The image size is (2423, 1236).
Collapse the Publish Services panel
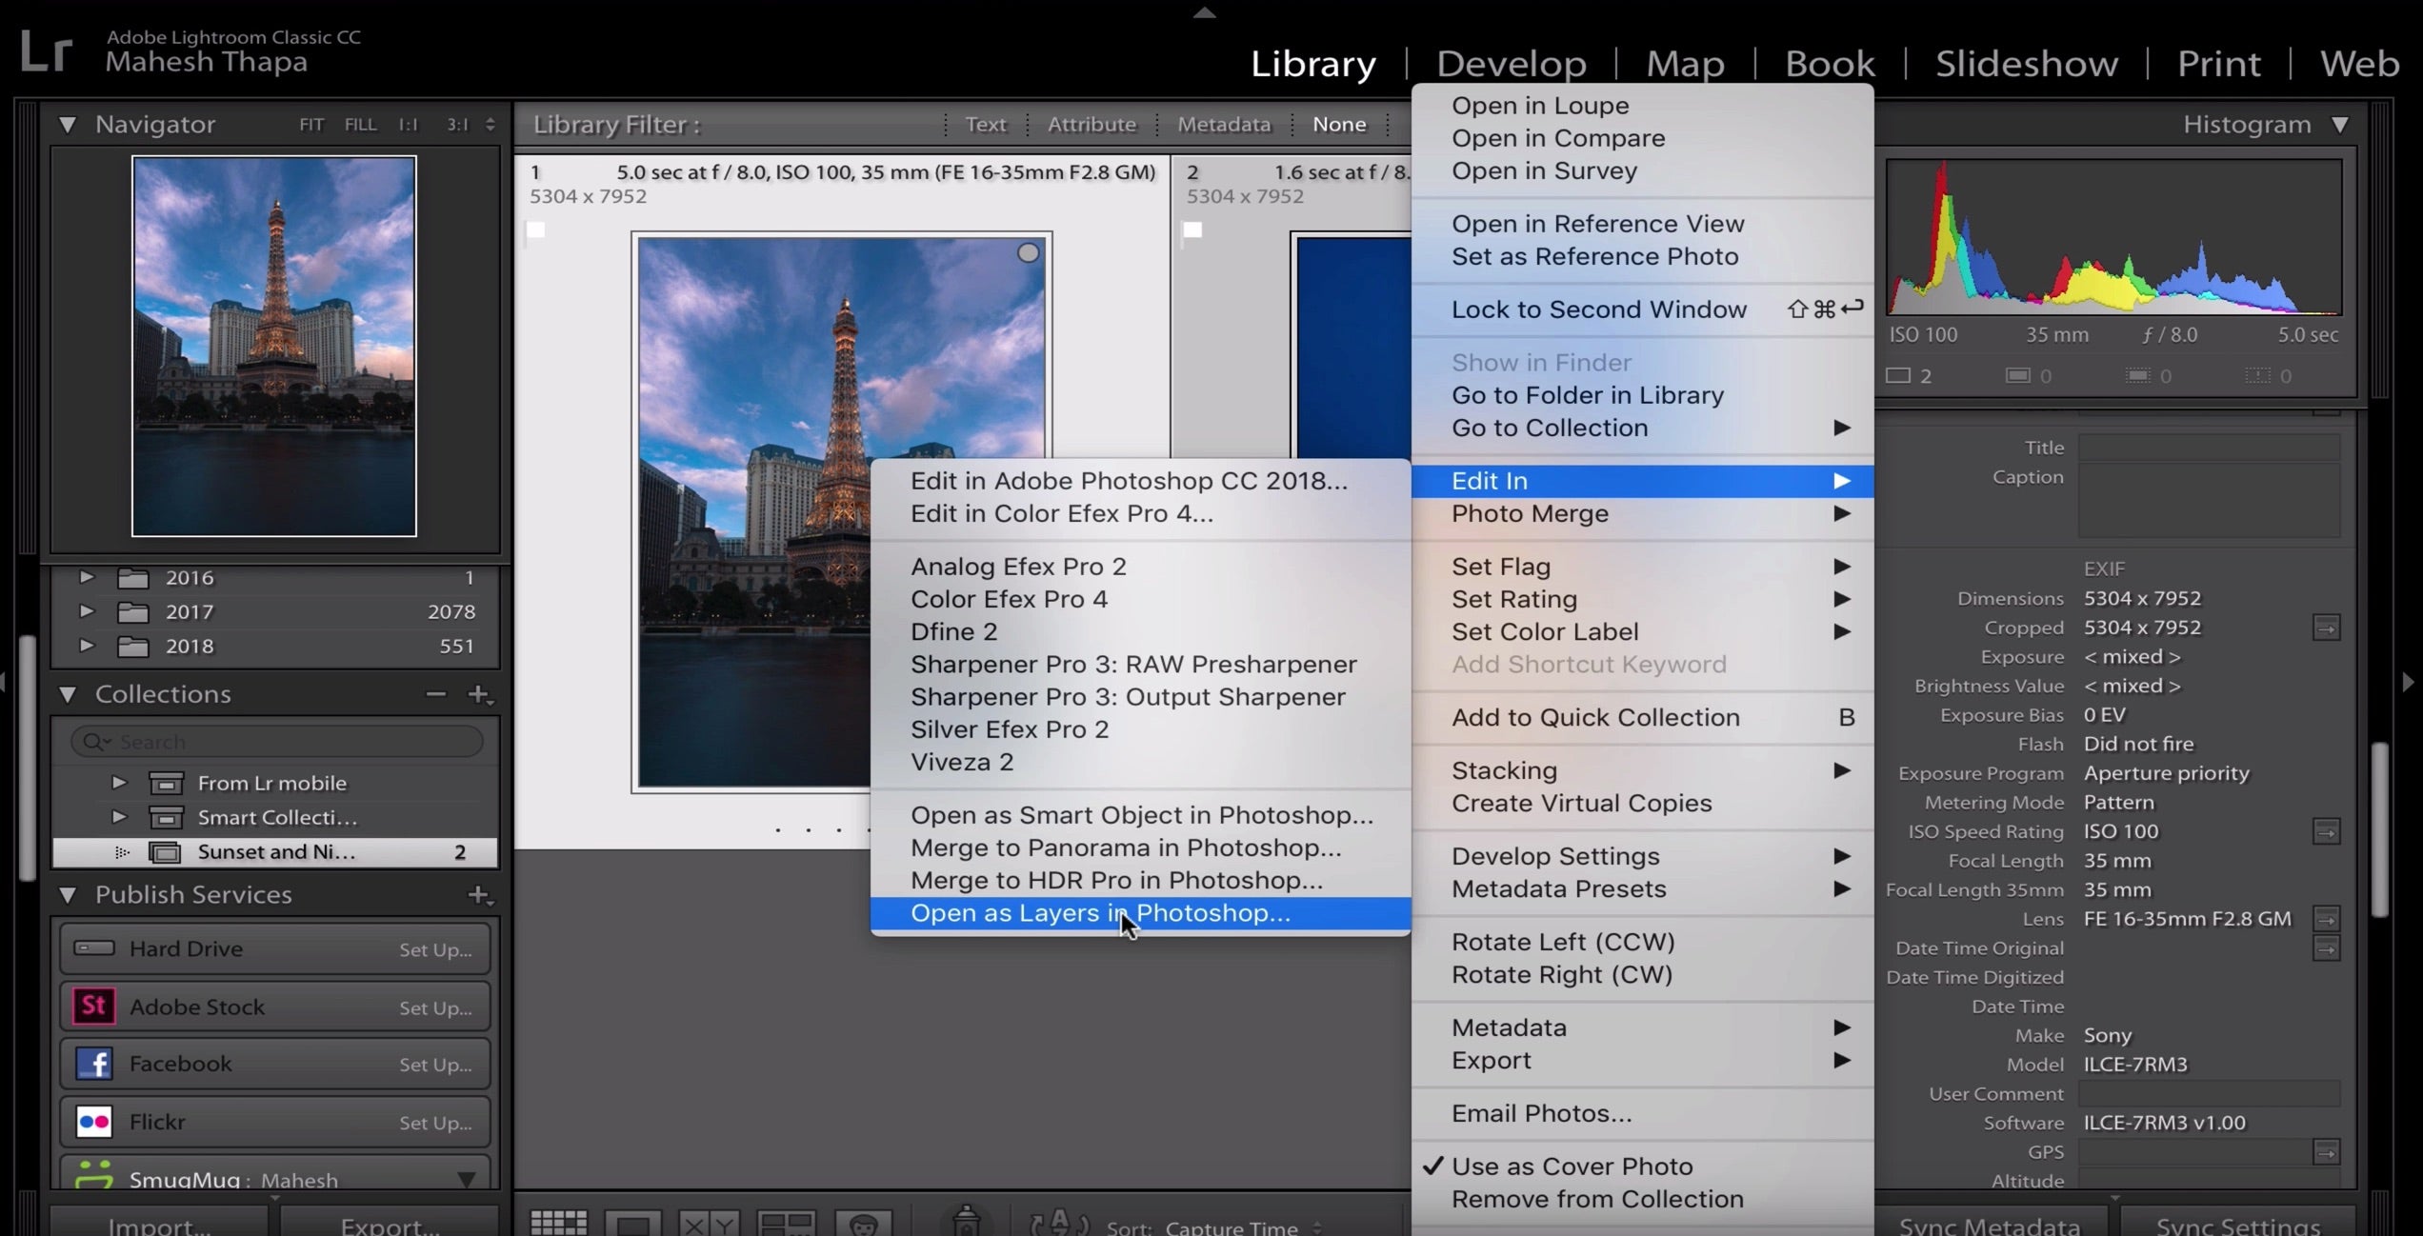(68, 894)
